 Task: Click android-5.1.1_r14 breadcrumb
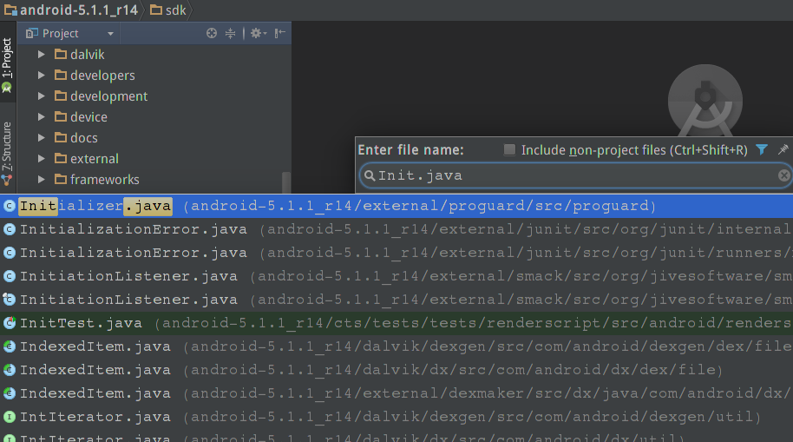[x=71, y=10]
